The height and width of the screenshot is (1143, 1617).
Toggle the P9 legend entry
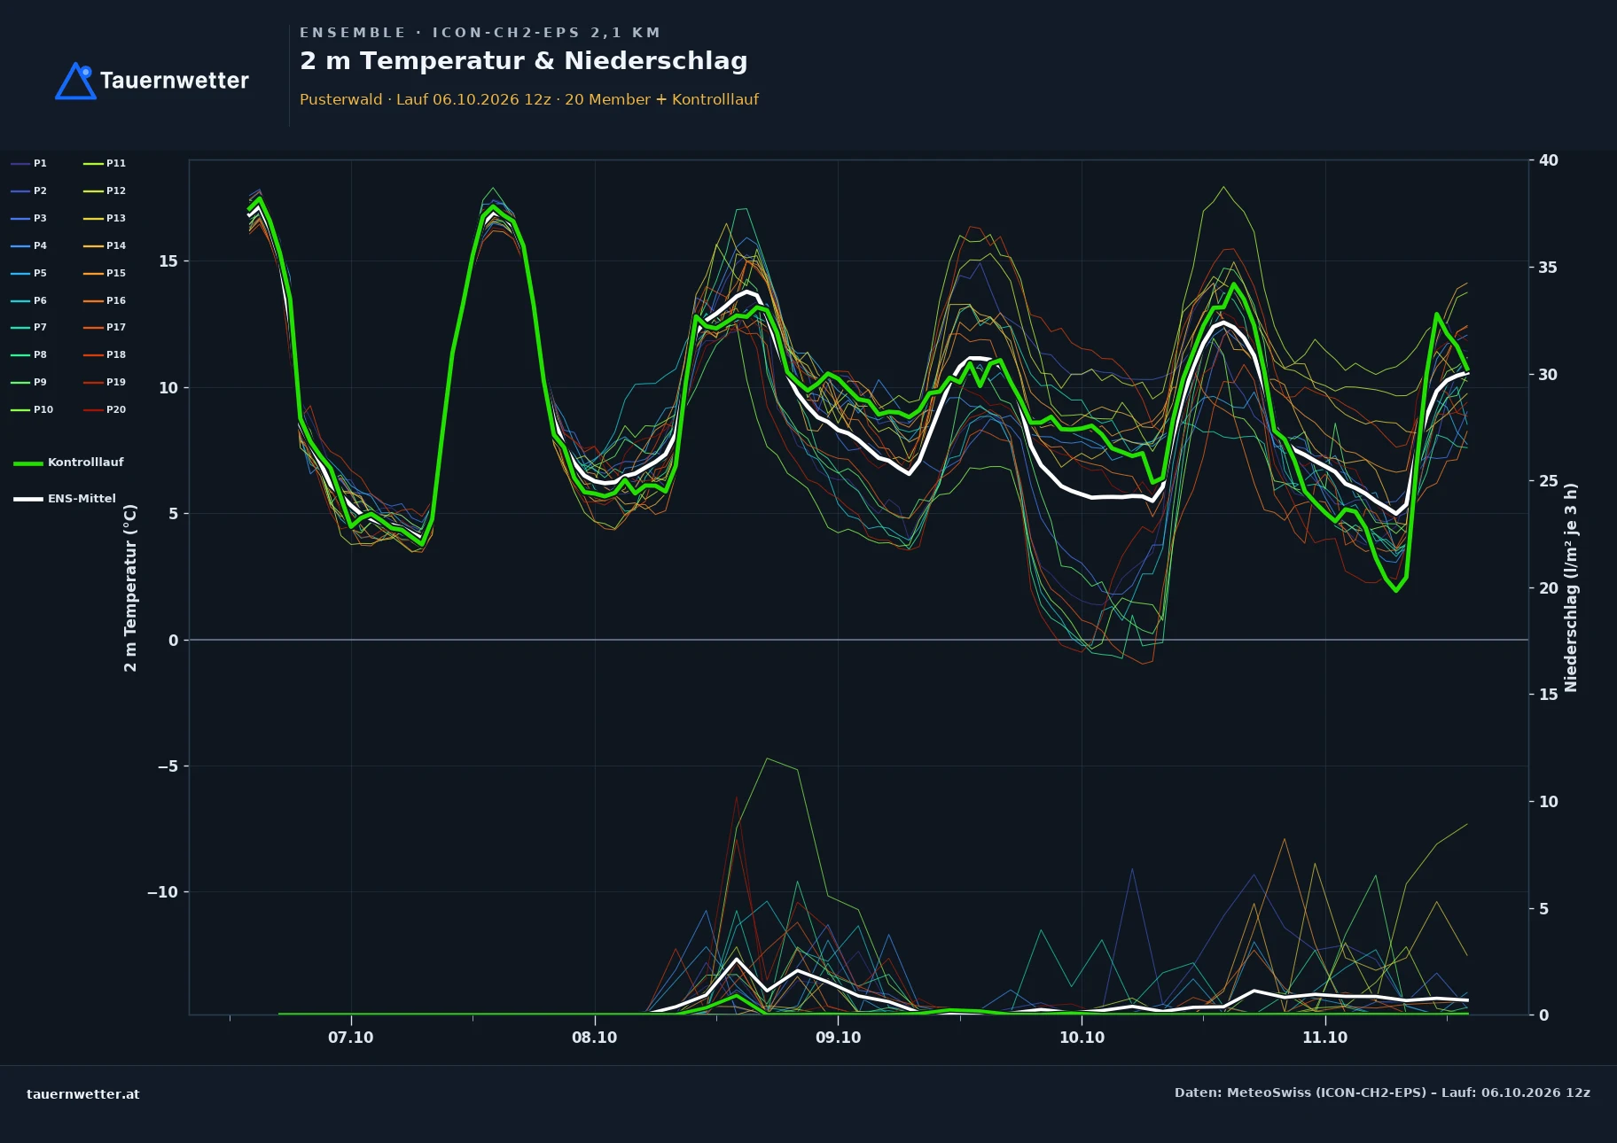coord(29,382)
